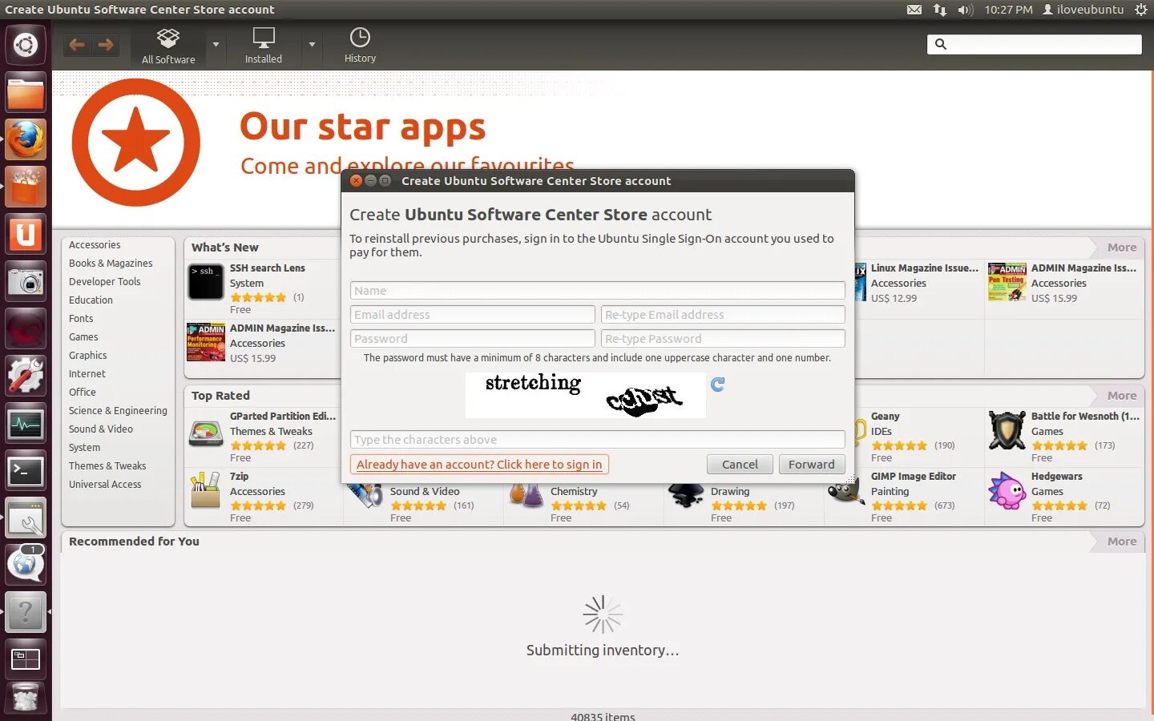This screenshot has width=1154, height=721.
Task: Focus the Email address field
Action: 472,315
